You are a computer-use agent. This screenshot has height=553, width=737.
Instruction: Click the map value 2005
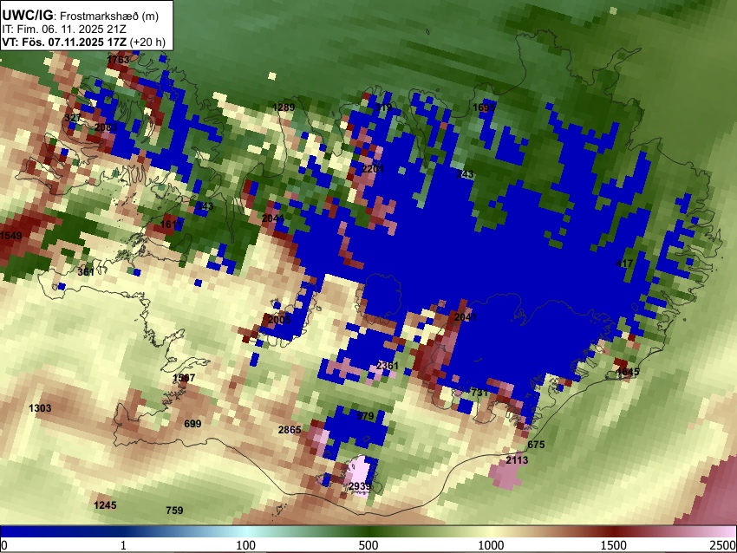coord(279,320)
